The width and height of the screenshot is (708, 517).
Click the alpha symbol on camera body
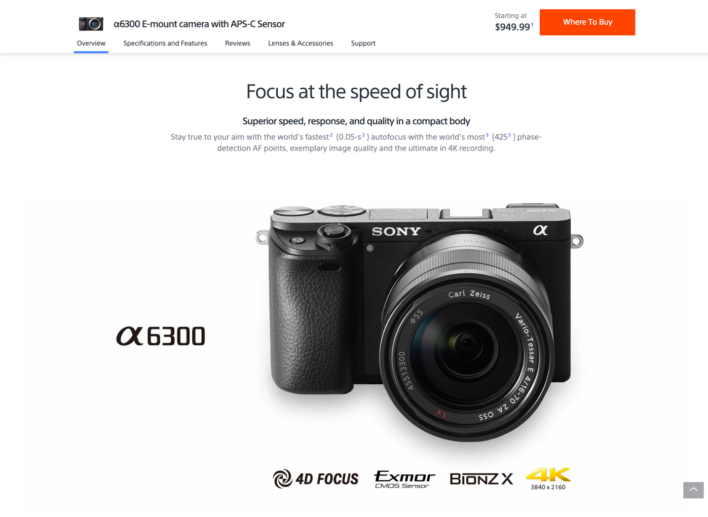(540, 231)
